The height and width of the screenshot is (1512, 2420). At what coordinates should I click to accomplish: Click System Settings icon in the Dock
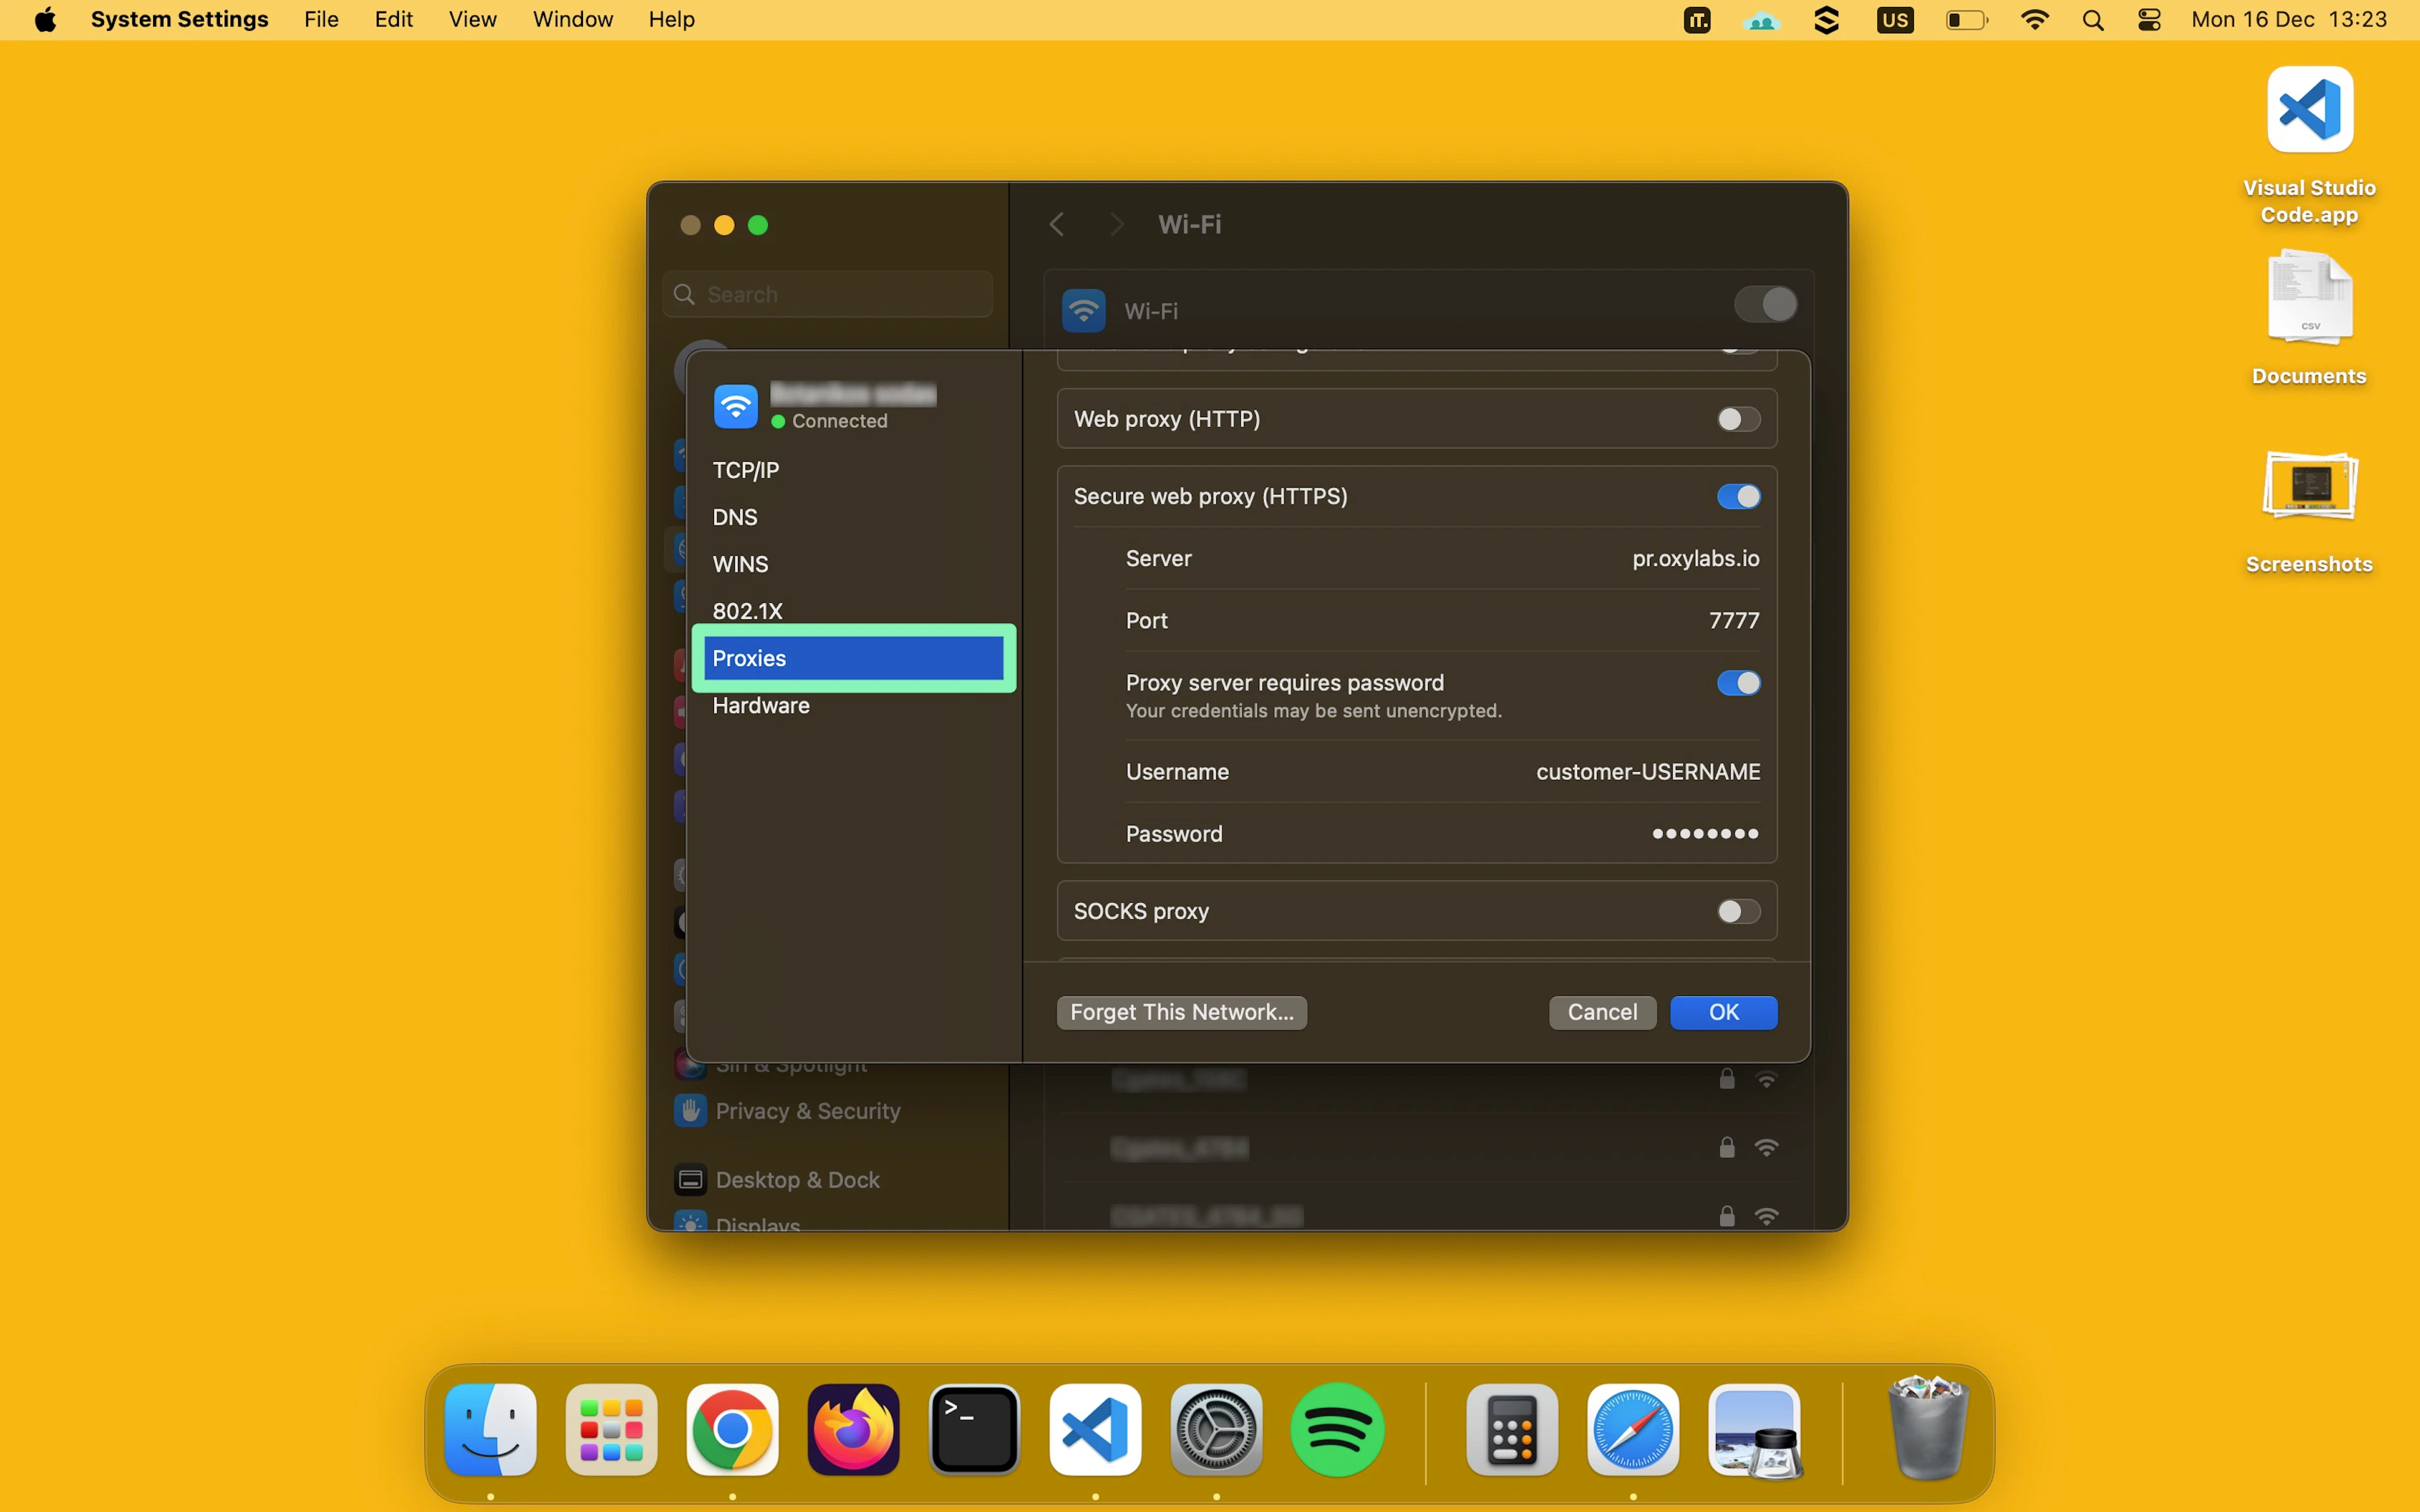(x=1216, y=1429)
